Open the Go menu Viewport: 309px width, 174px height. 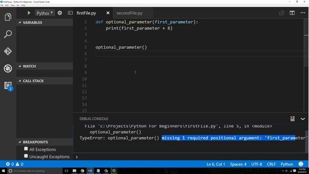(18, 5)
